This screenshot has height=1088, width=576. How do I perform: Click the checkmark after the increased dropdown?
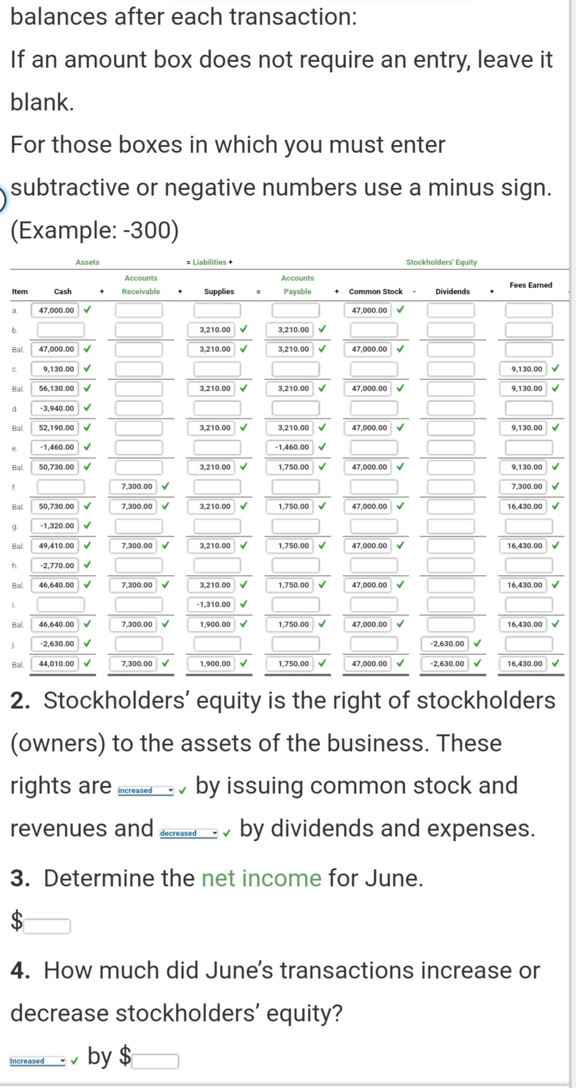[182, 790]
